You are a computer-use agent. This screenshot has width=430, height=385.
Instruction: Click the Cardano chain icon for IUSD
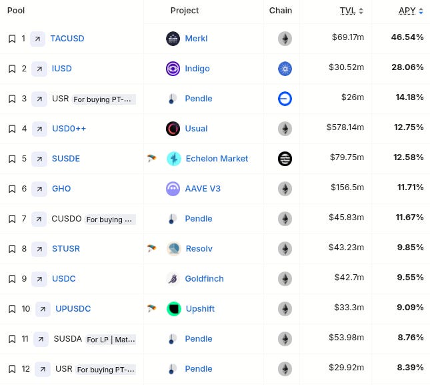coord(285,69)
